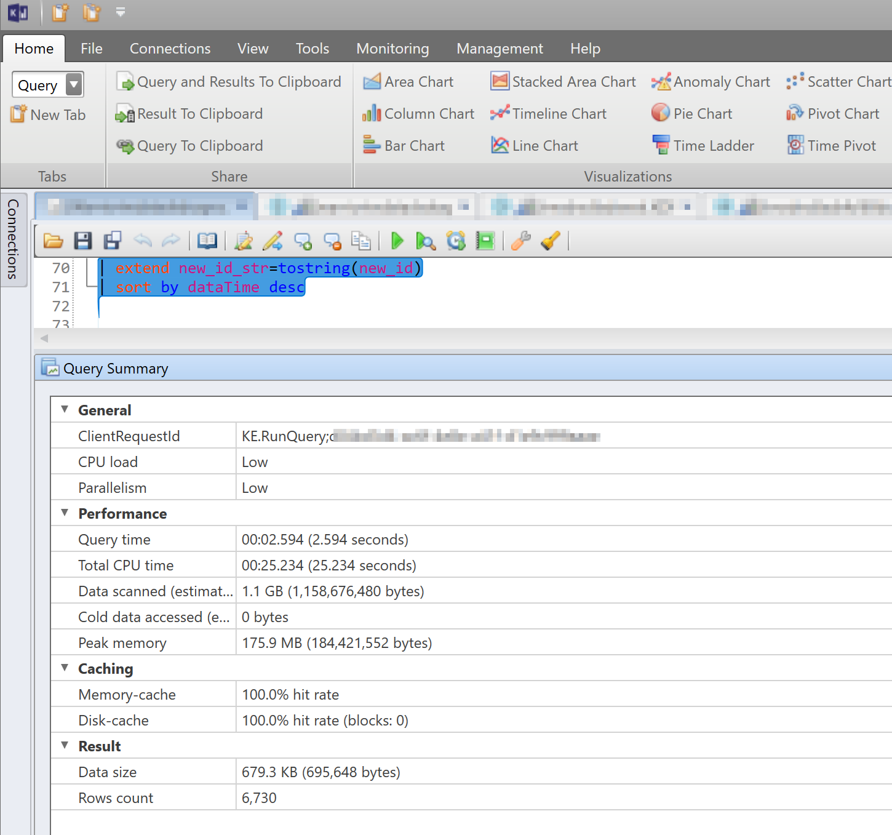
Task: Click Query To Clipboard
Action: click(189, 146)
